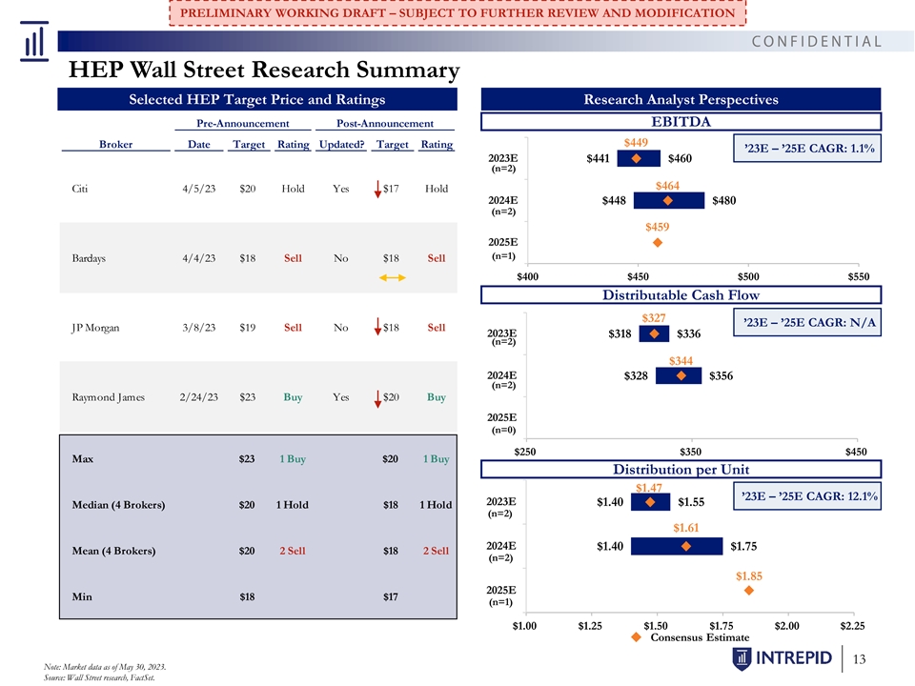915x686 pixels.
Task: Click the 'Broker' column header
Action: click(x=115, y=144)
